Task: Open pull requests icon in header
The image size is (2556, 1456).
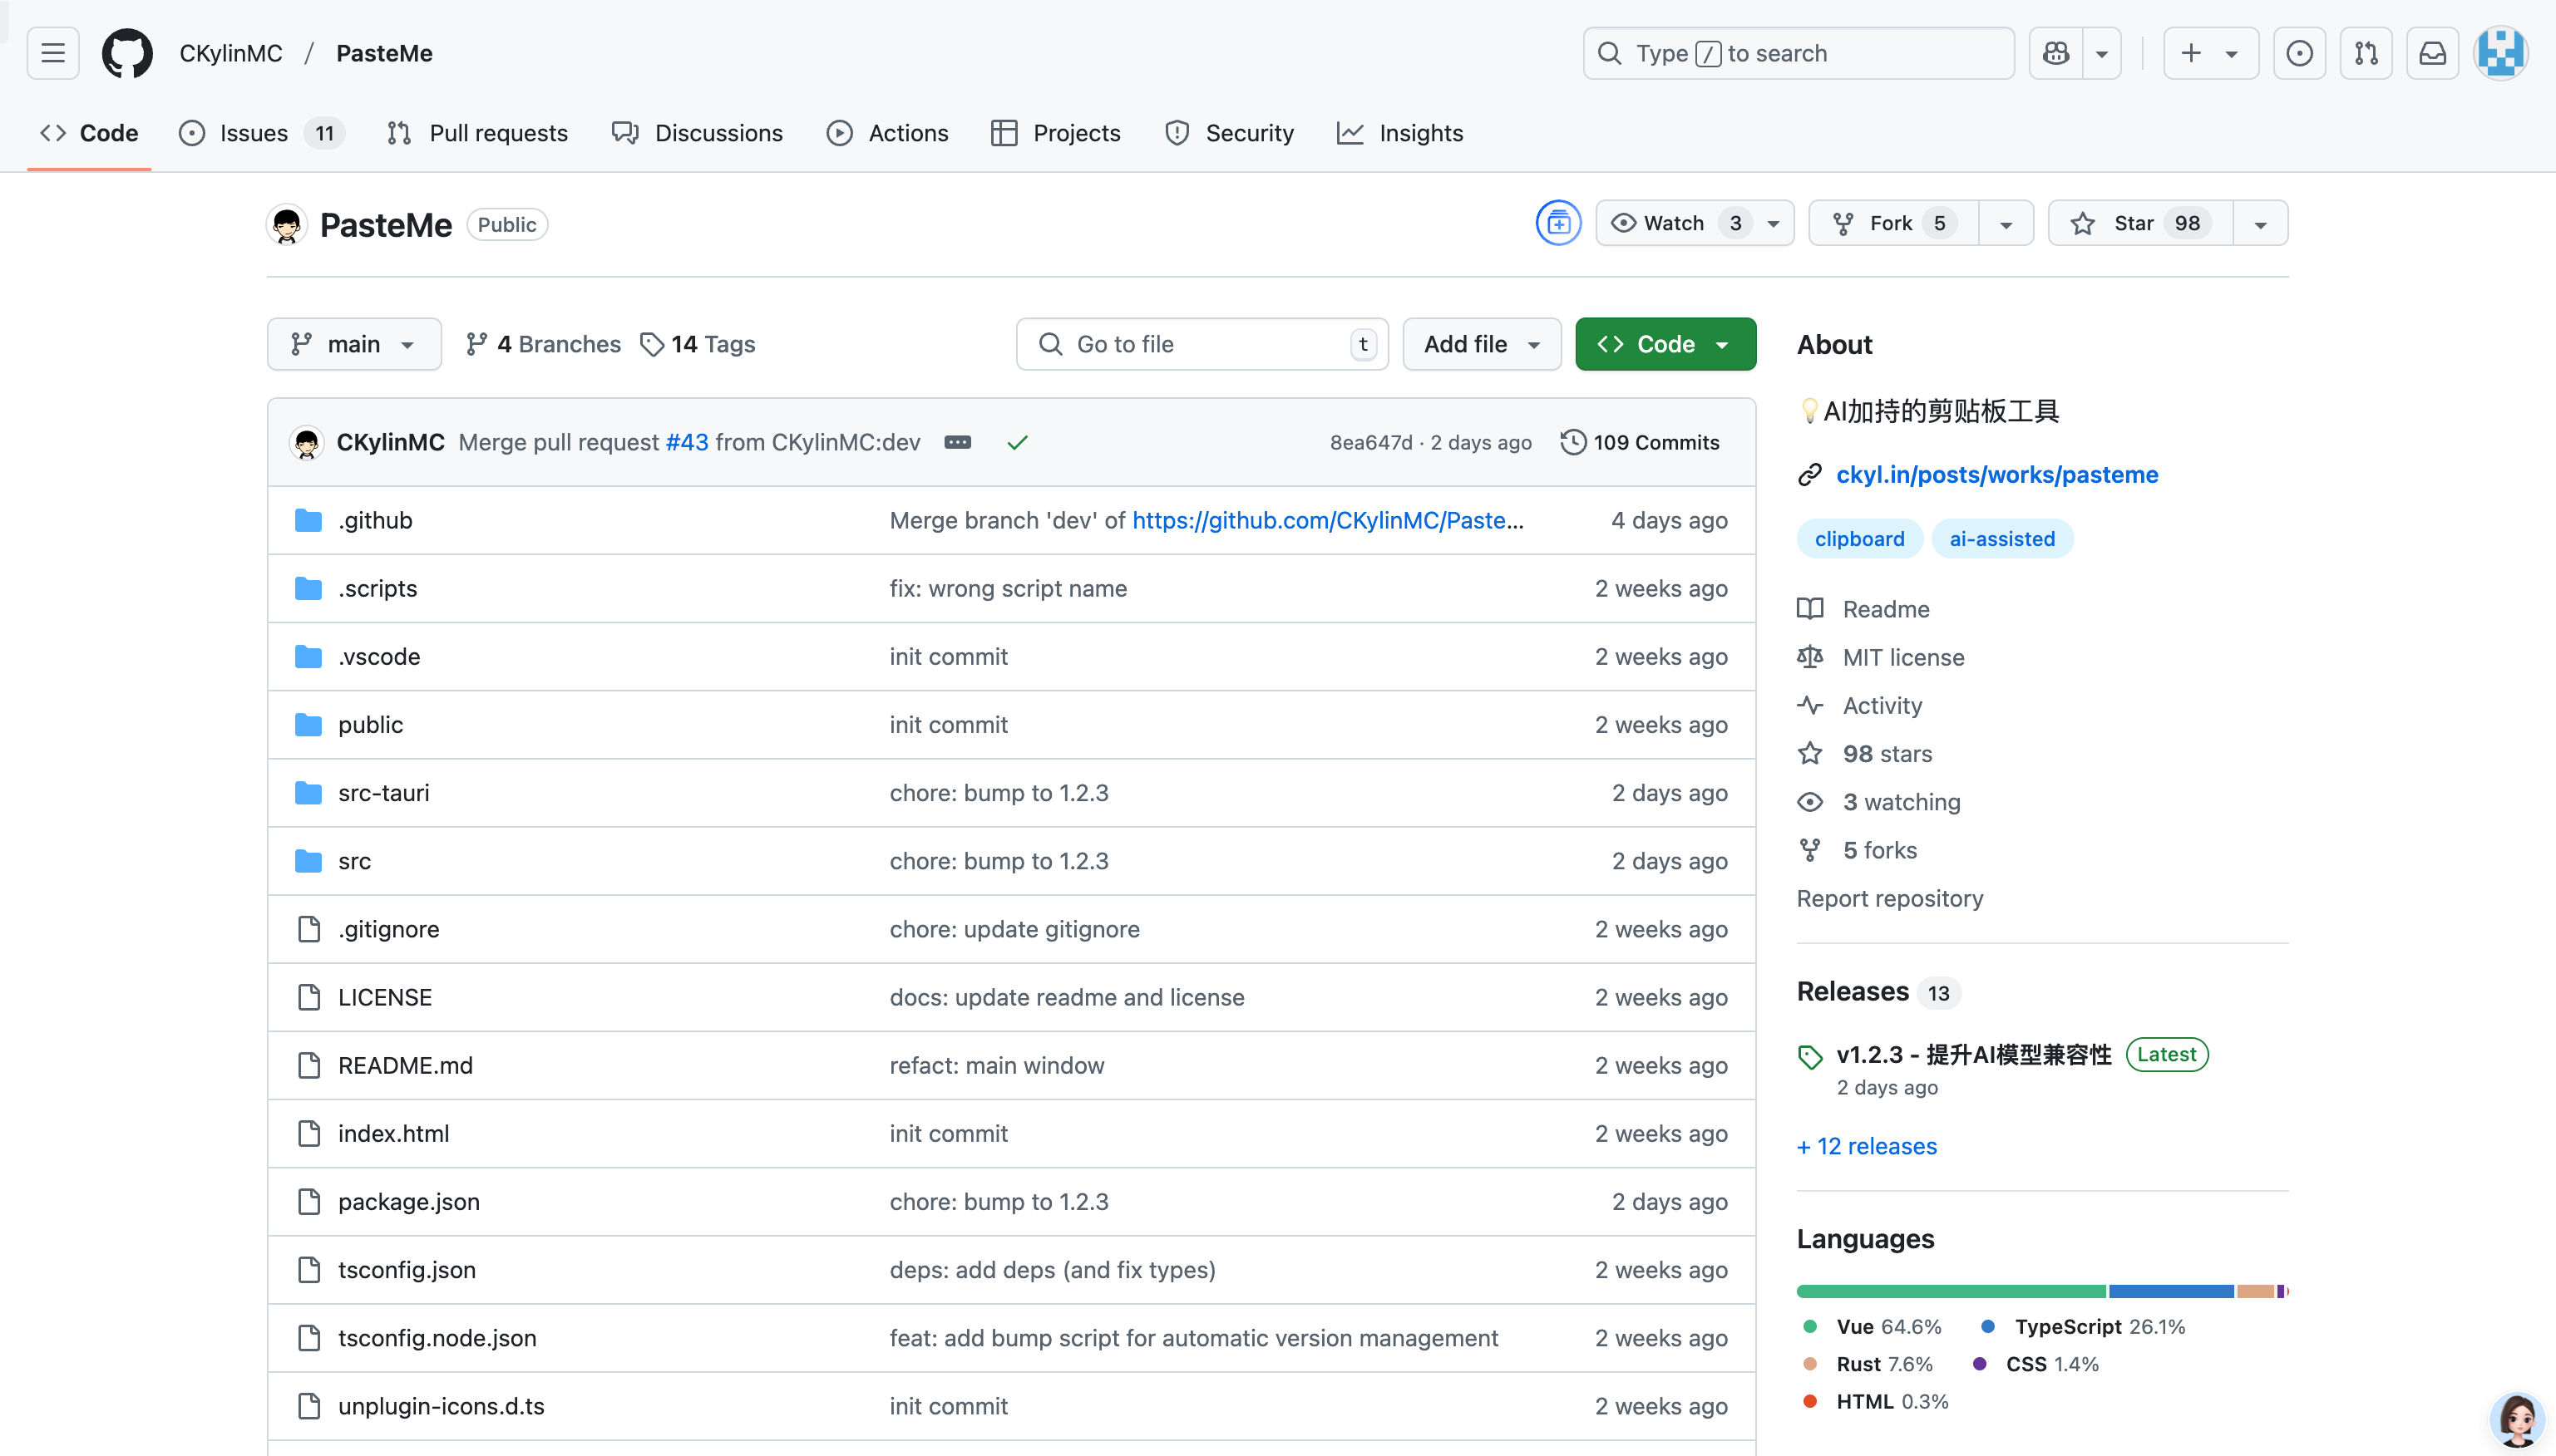Action: pos(2366,53)
